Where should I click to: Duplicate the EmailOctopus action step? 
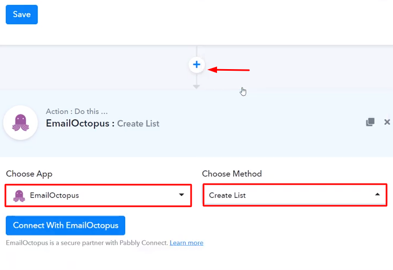click(370, 122)
